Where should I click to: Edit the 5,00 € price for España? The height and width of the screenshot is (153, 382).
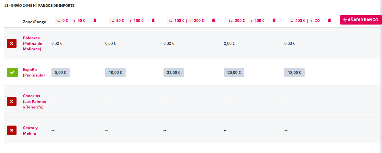61,73
